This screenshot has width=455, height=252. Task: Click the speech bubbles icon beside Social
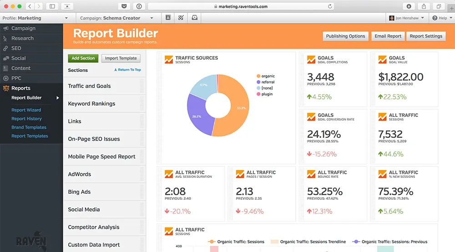(5, 58)
